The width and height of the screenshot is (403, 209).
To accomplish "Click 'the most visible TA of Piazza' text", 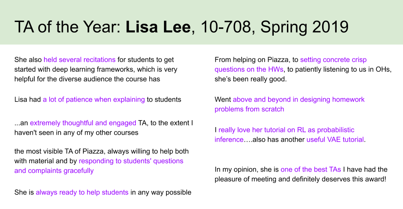I will 59,151.
